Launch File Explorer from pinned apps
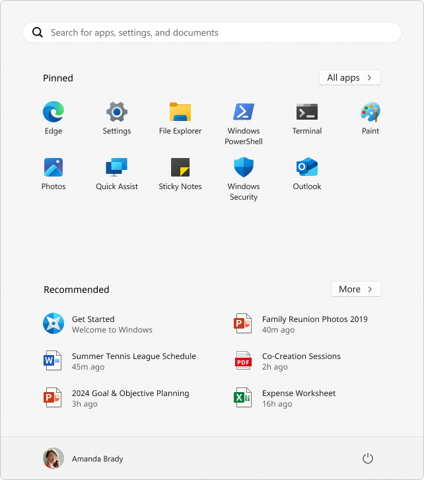This screenshot has height=480, width=424. pos(180,112)
